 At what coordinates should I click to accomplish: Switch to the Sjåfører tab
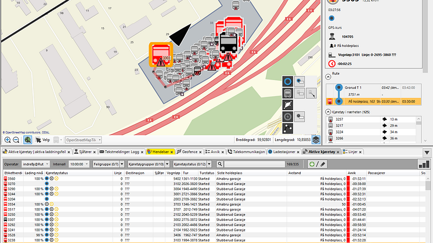point(85,152)
